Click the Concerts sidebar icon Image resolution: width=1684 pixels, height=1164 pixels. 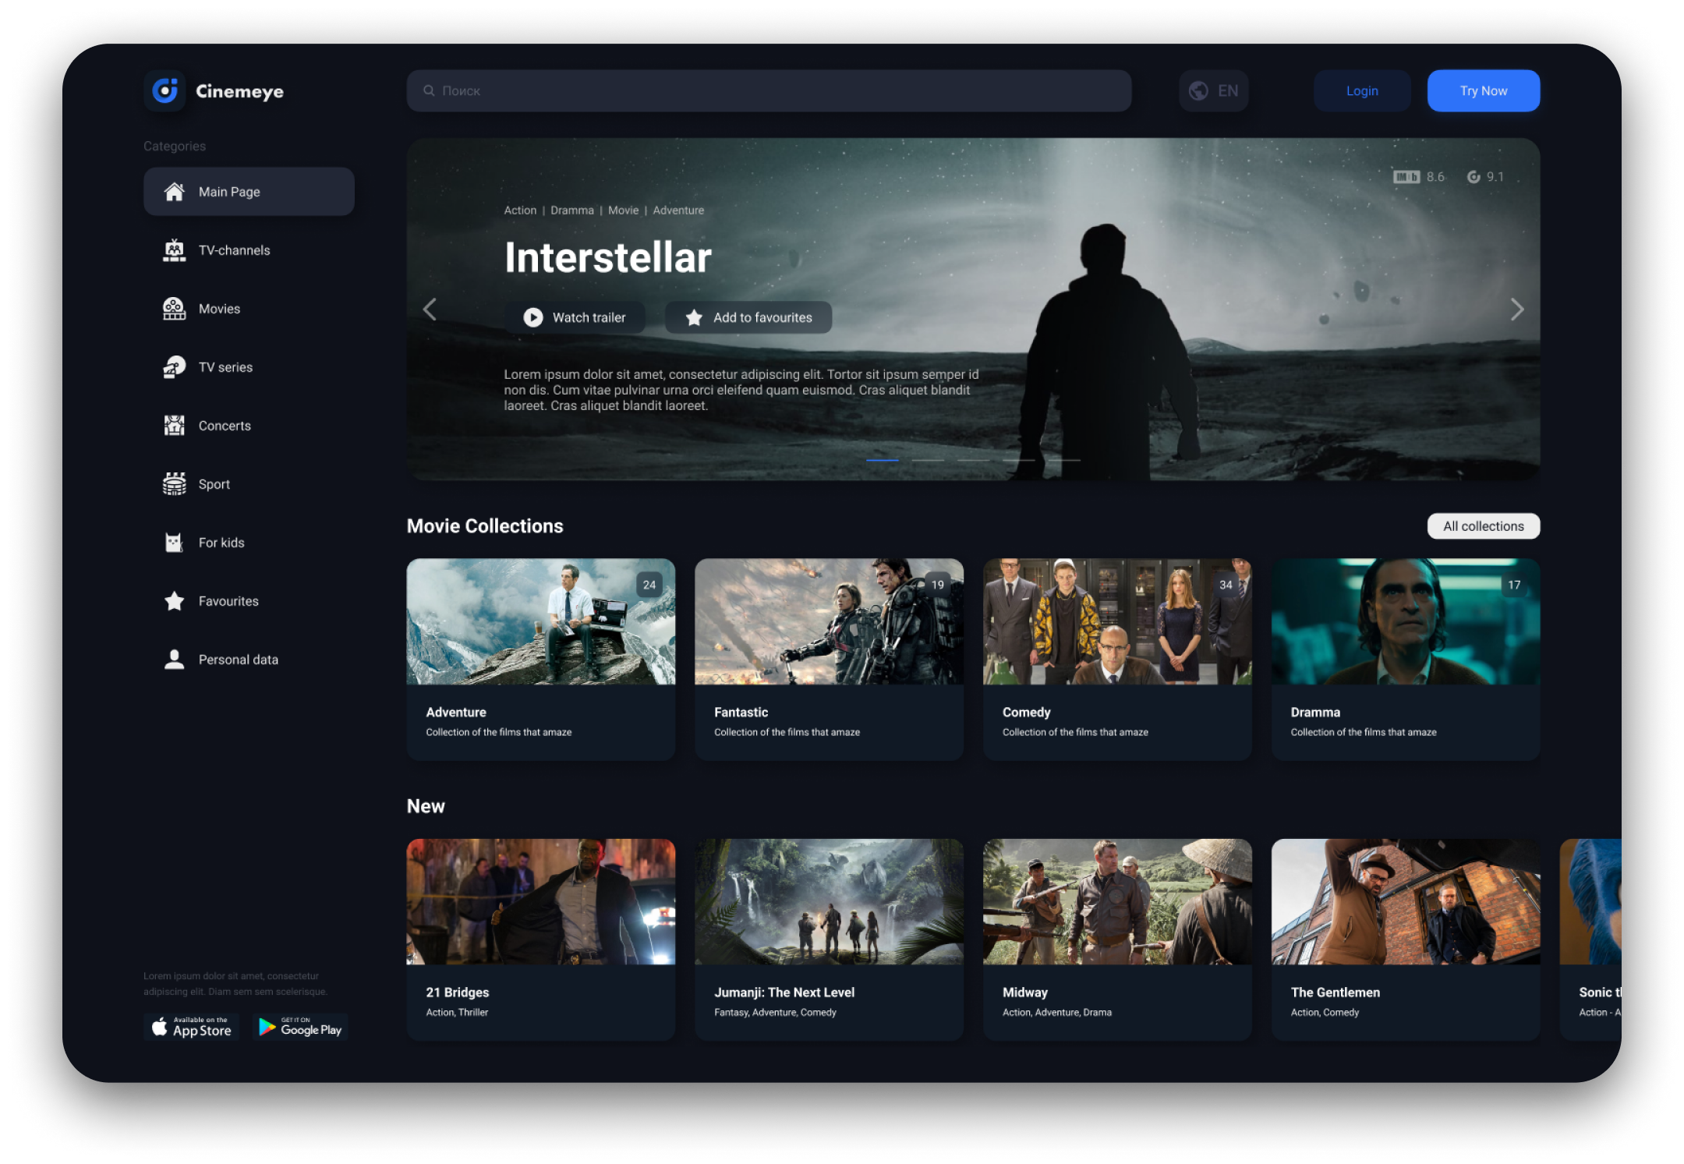point(174,426)
